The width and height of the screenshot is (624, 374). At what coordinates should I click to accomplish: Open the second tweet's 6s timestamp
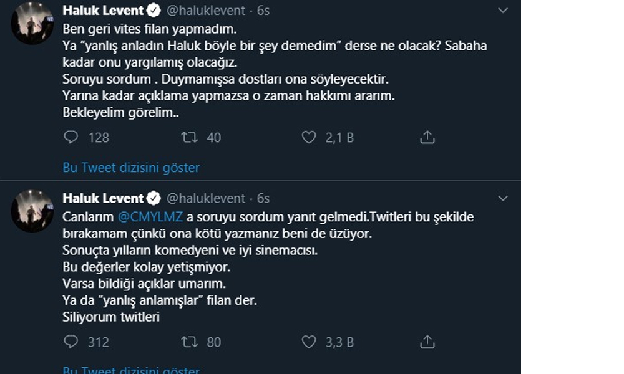pyautogui.click(x=263, y=198)
